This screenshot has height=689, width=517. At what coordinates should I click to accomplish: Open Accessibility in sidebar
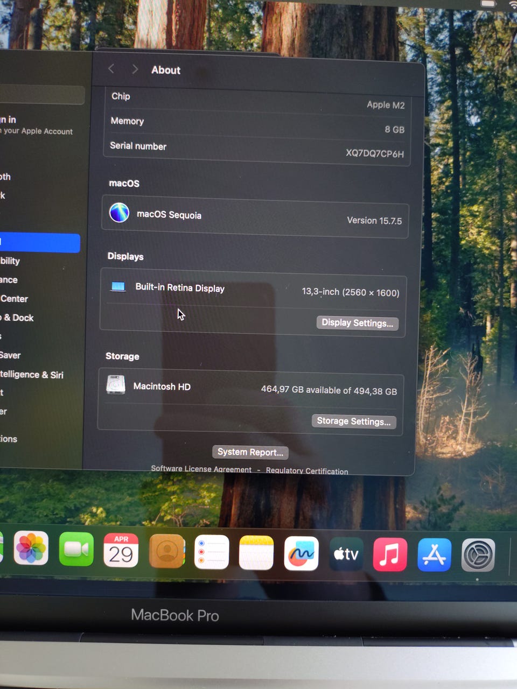click(x=10, y=261)
